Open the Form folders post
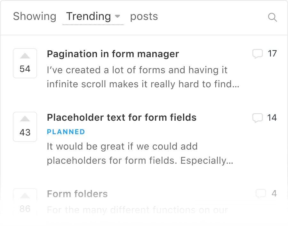The height and width of the screenshot is (226, 288). 77,194
